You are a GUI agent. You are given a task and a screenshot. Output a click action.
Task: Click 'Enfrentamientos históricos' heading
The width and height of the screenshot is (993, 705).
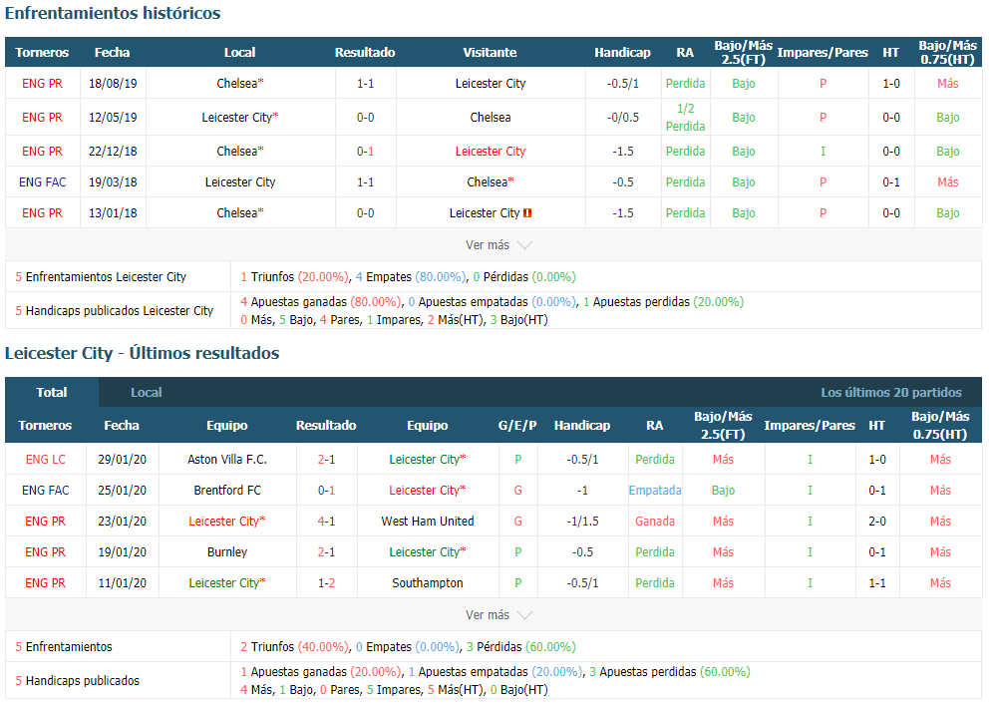click(x=113, y=13)
